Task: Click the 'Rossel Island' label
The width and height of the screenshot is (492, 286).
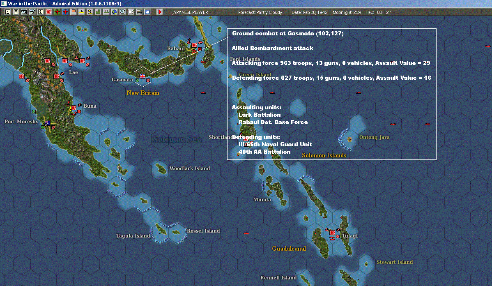Action: (x=203, y=231)
